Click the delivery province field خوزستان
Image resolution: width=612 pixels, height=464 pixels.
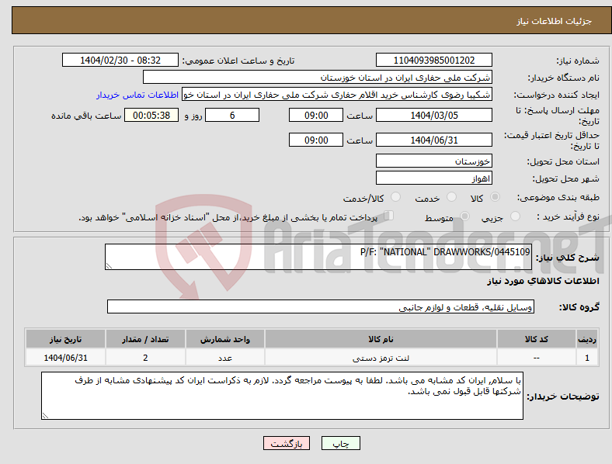click(433, 161)
